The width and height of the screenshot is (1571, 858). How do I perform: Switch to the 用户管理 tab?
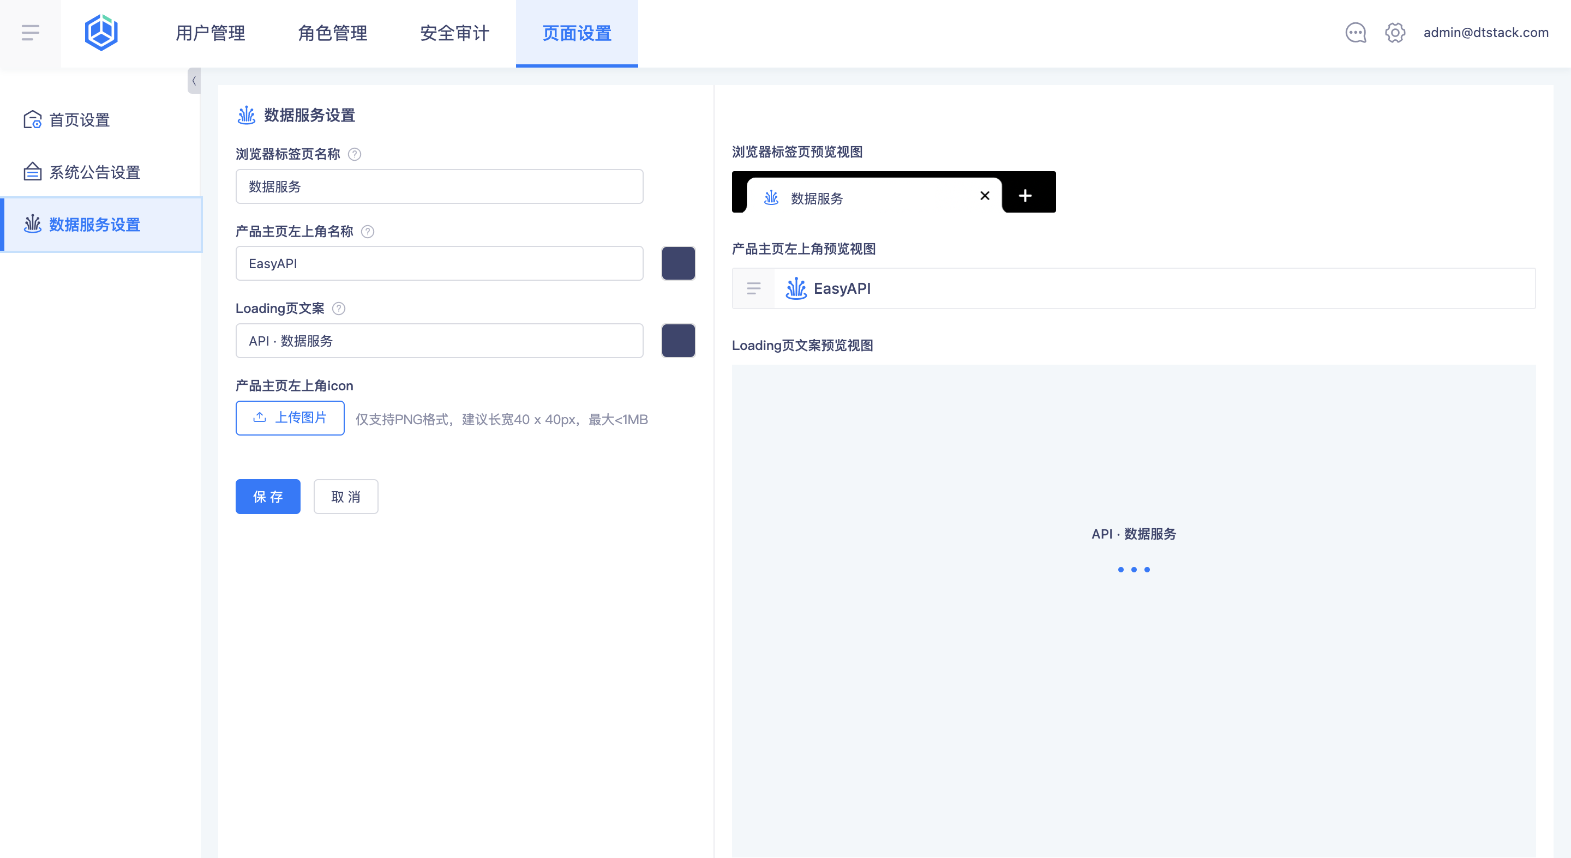[211, 33]
